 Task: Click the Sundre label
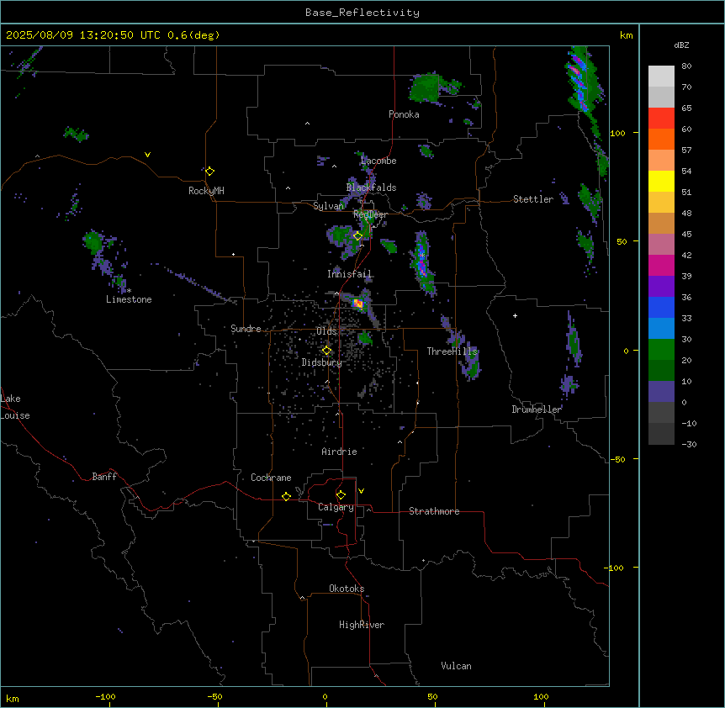coord(246,329)
